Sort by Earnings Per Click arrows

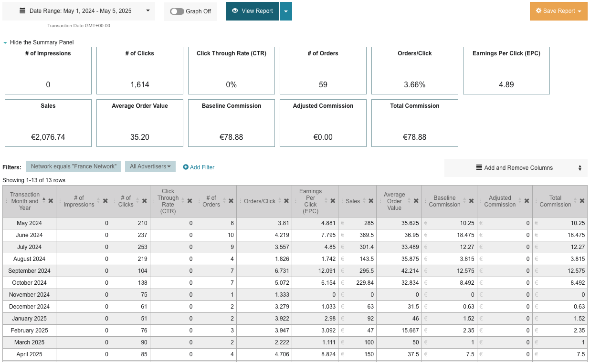pos(326,201)
